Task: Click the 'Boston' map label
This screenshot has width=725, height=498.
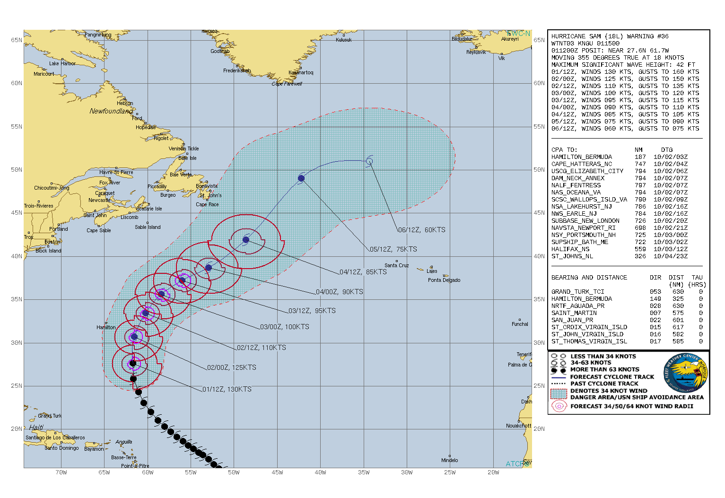Action: (x=52, y=242)
